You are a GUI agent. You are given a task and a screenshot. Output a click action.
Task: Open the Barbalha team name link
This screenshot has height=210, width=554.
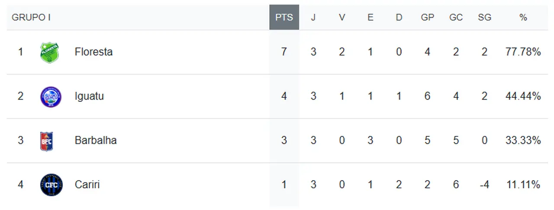click(x=96, y=140)
